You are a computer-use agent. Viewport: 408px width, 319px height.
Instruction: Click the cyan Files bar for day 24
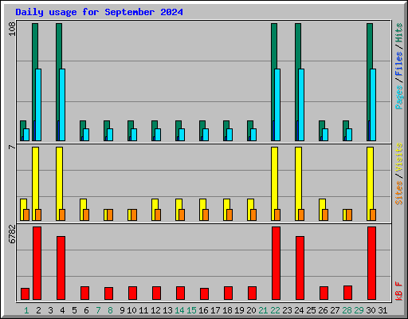click(301, 104)
